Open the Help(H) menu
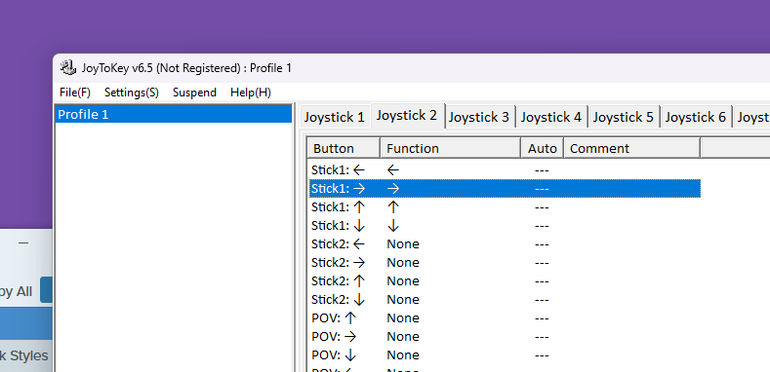Viewport: 770px width, 372px height. (x=251, y=93)
